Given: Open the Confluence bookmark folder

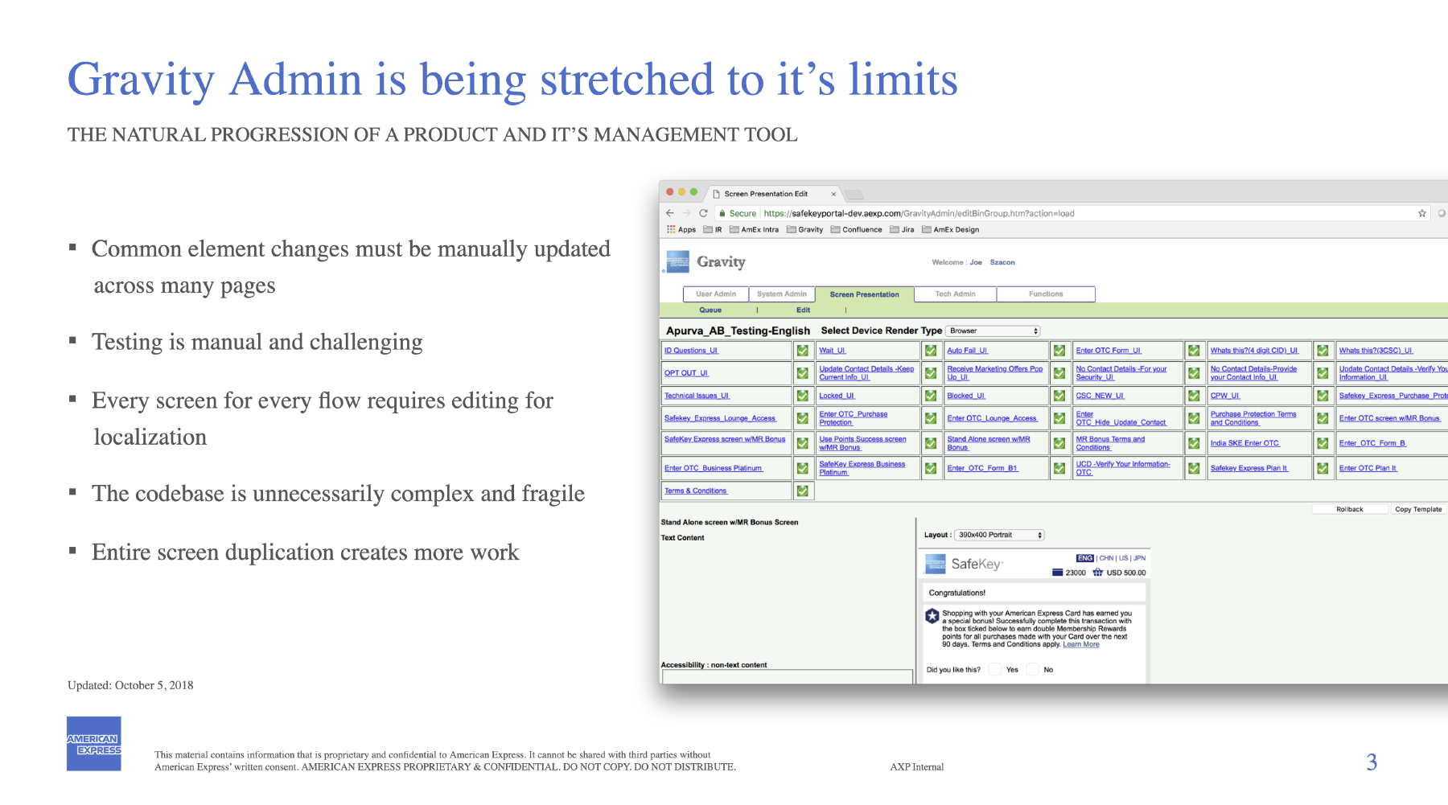Looking at the screenshot, I should 856,229.
